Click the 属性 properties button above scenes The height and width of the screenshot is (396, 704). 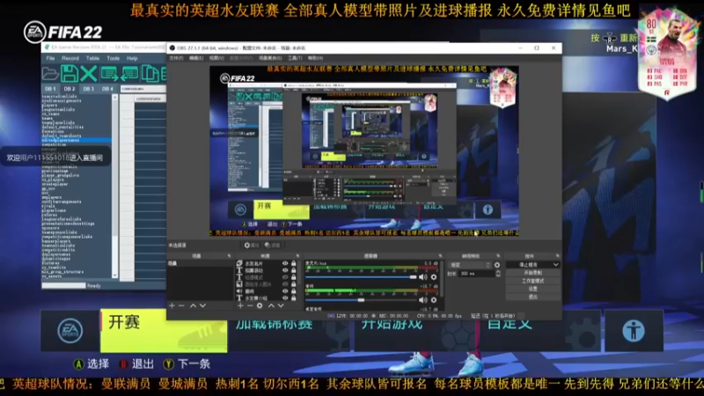coord(252,246)
